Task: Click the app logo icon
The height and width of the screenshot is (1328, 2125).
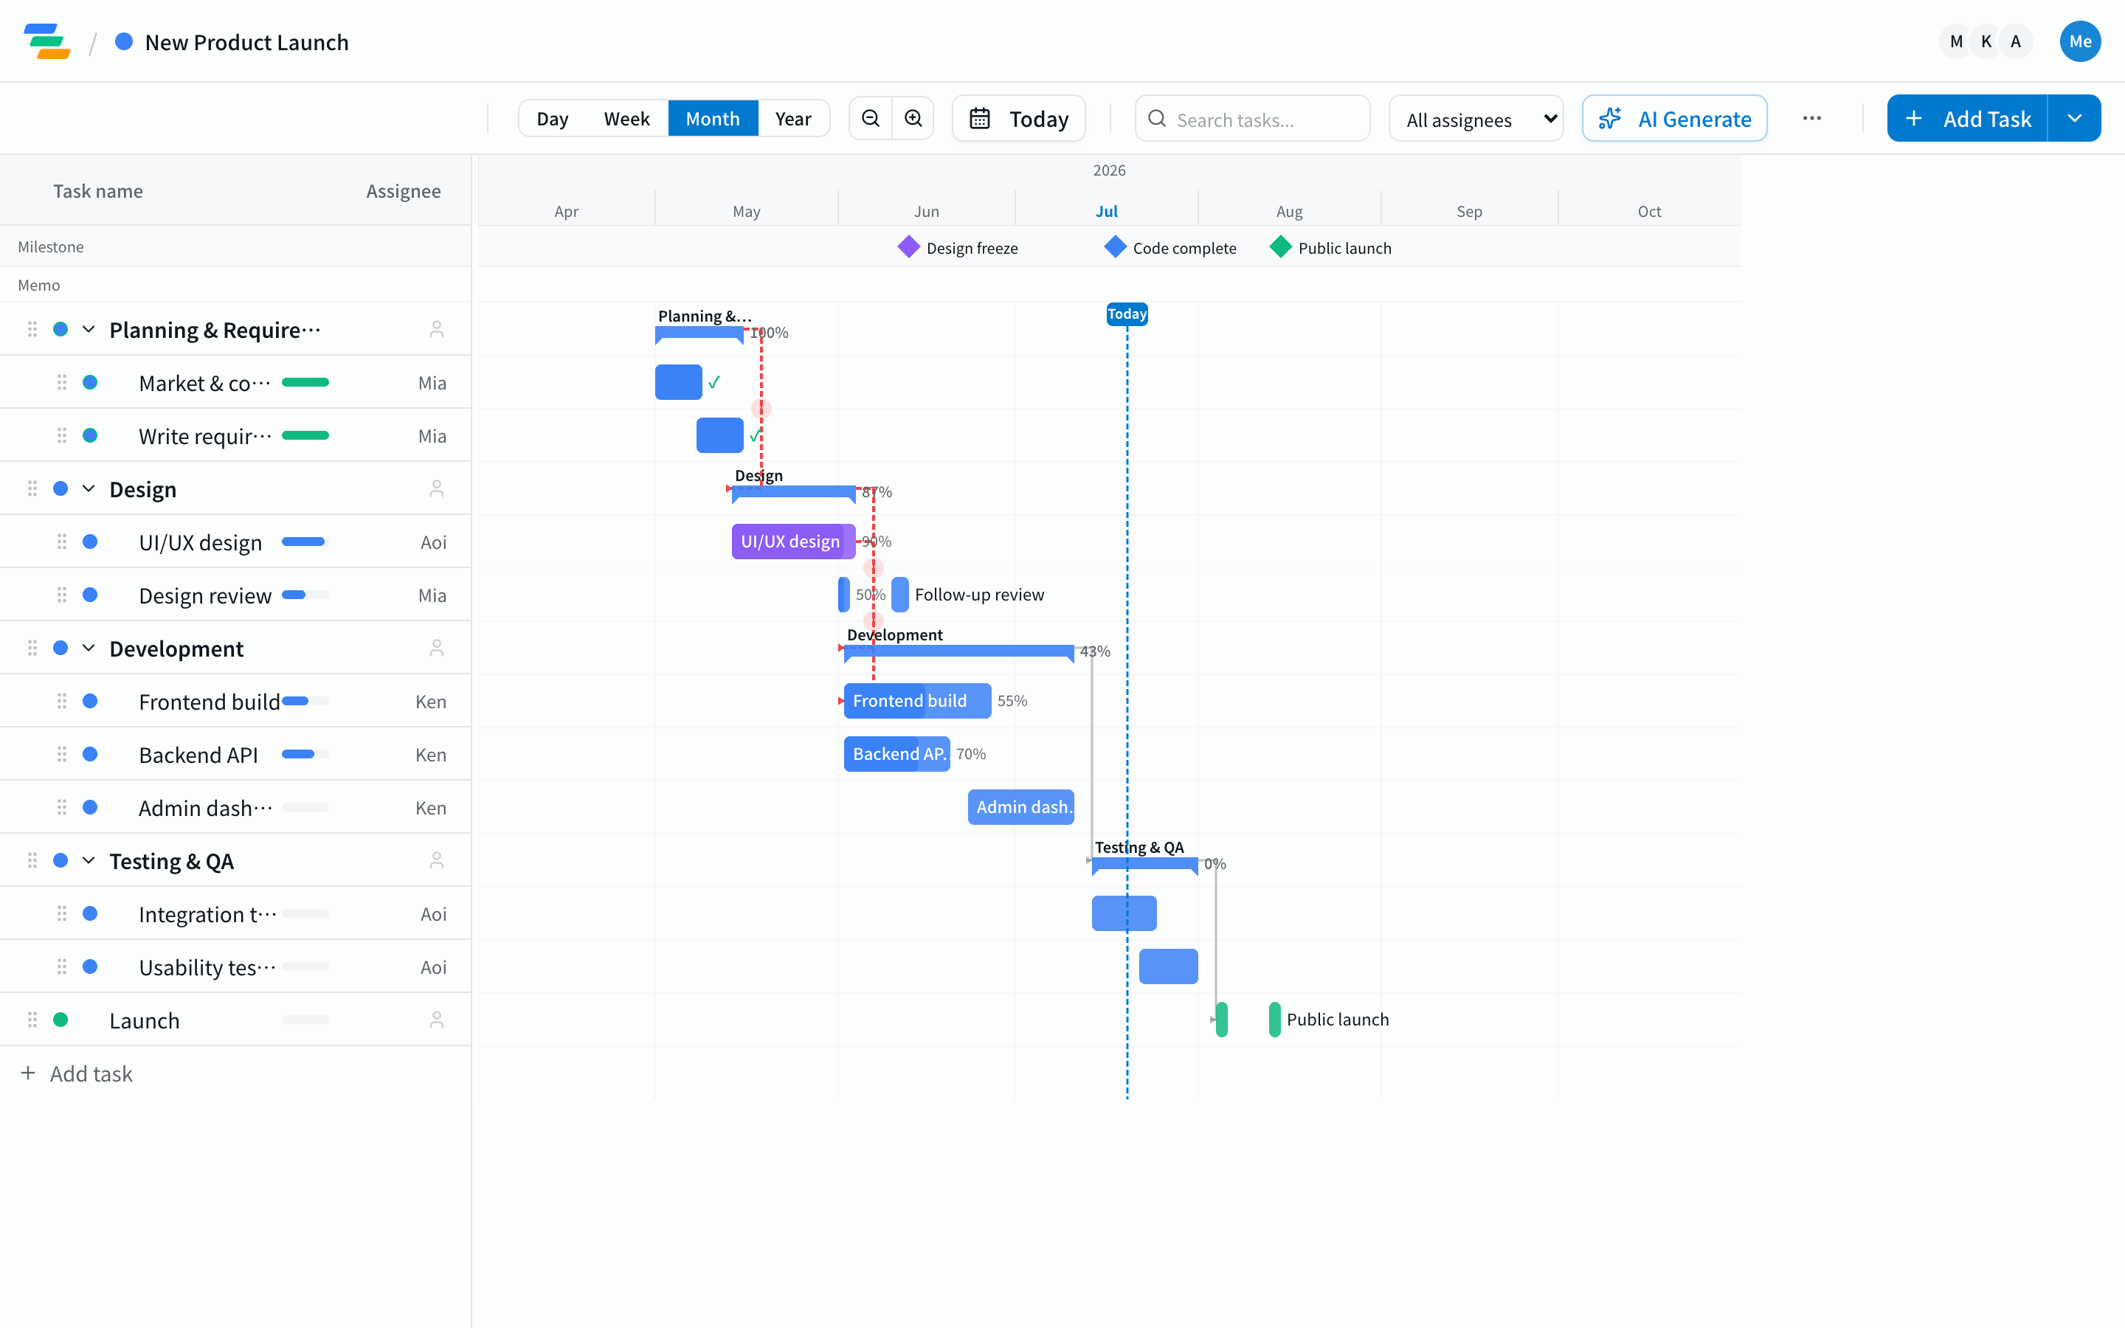Action: 47,41
